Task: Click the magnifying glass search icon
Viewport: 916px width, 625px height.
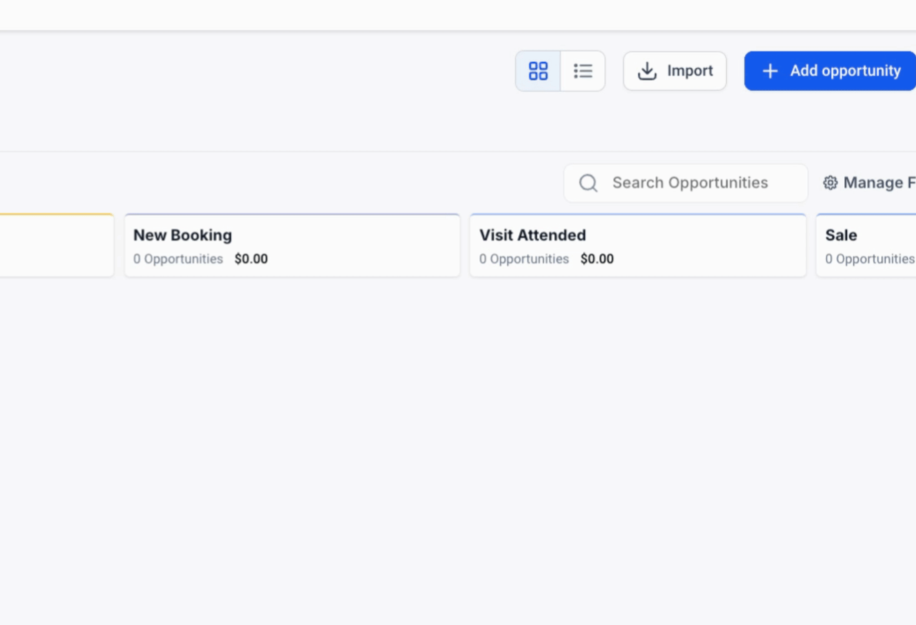Action: (588, 183)
